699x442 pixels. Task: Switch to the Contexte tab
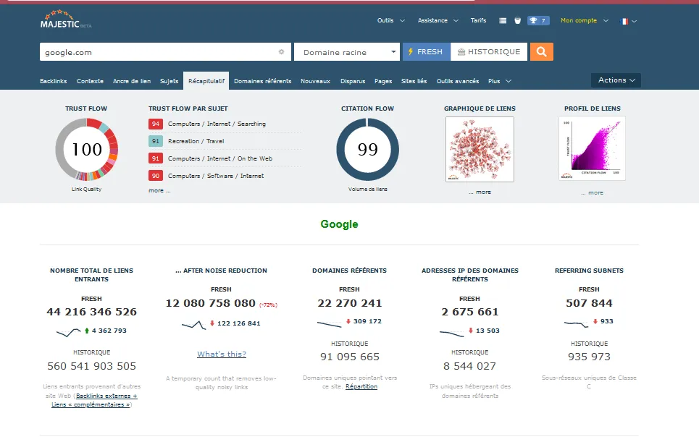[x=90, y=81]
